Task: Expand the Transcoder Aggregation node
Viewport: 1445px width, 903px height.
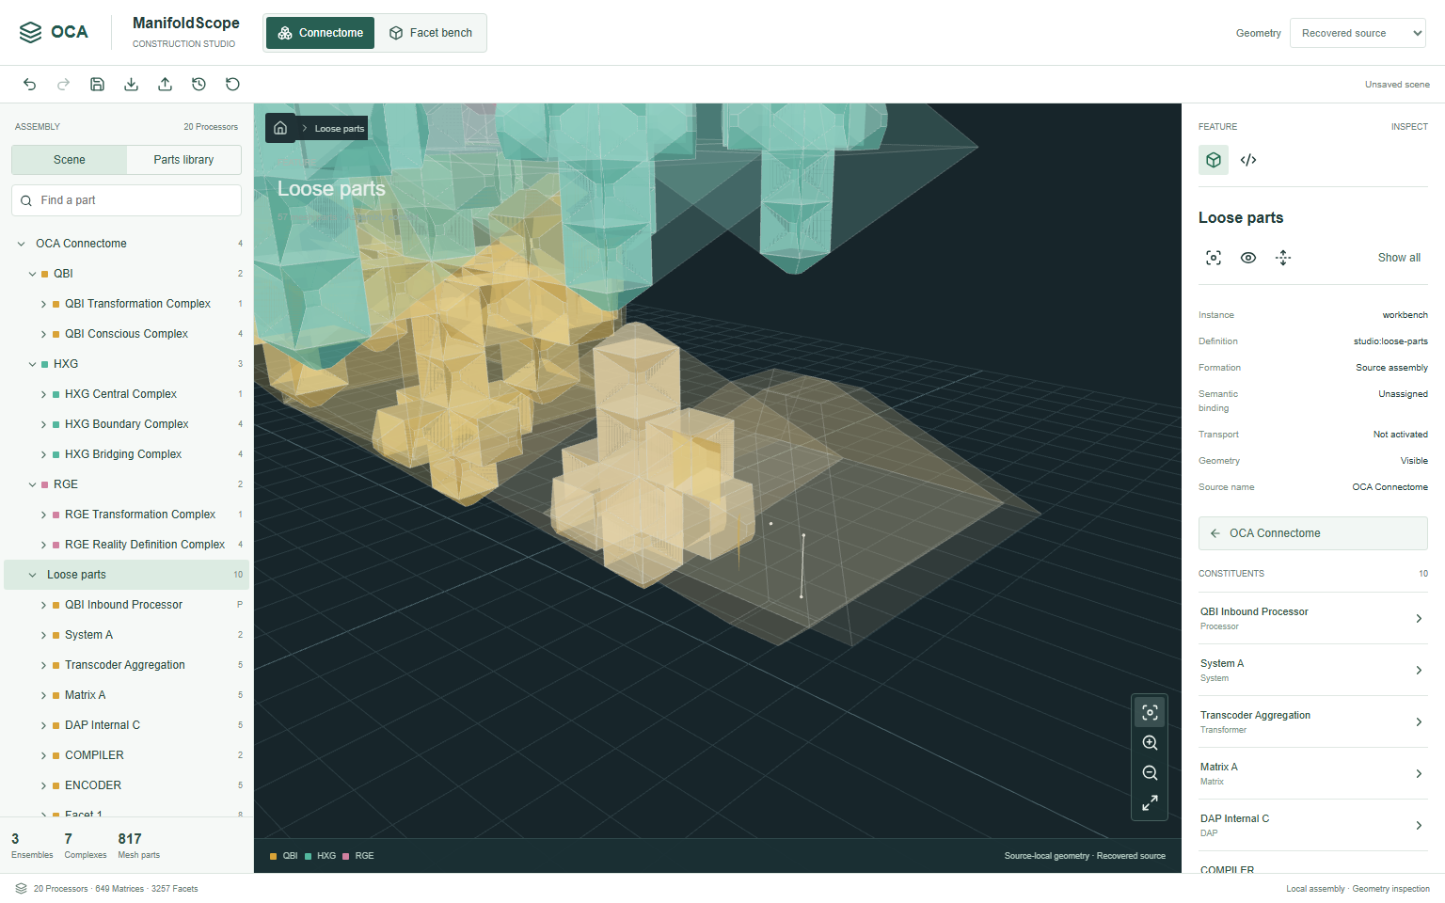Action: coord(43,665)
